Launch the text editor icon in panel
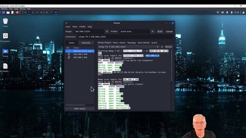The height and width of the screenshot is (138, 246). tap(13, 13)
